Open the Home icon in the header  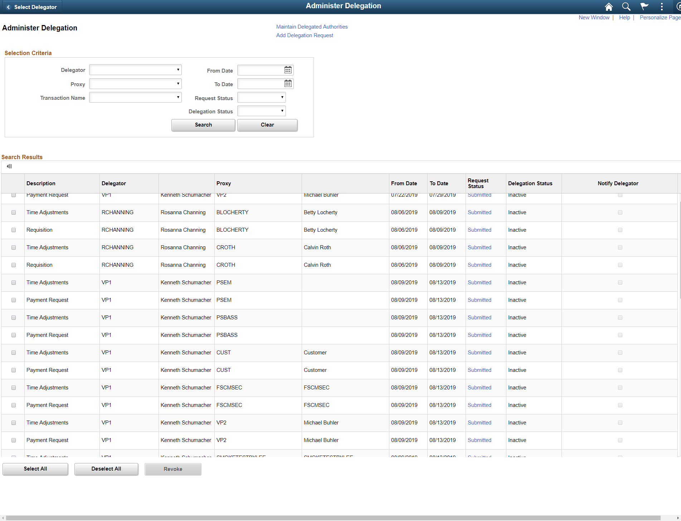tap(608, 6)
